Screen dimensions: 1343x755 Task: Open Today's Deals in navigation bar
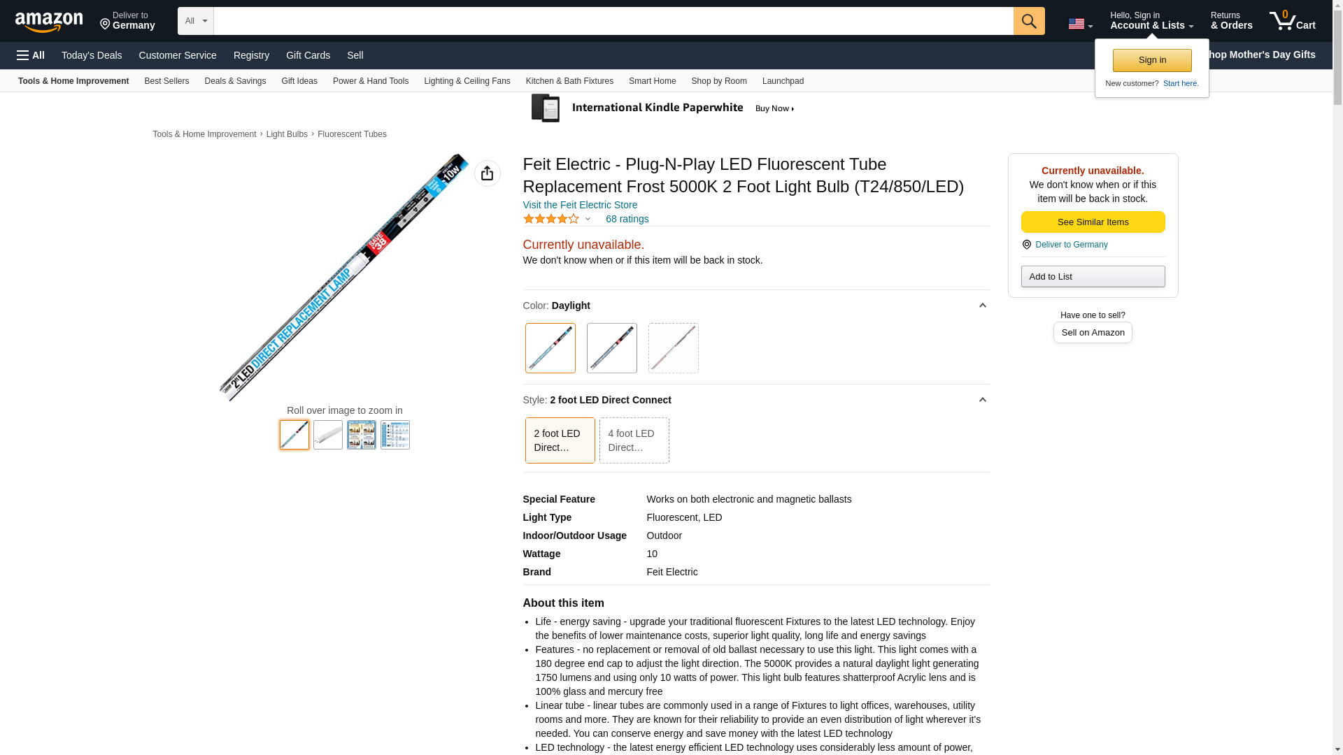[x=92, y=55]
